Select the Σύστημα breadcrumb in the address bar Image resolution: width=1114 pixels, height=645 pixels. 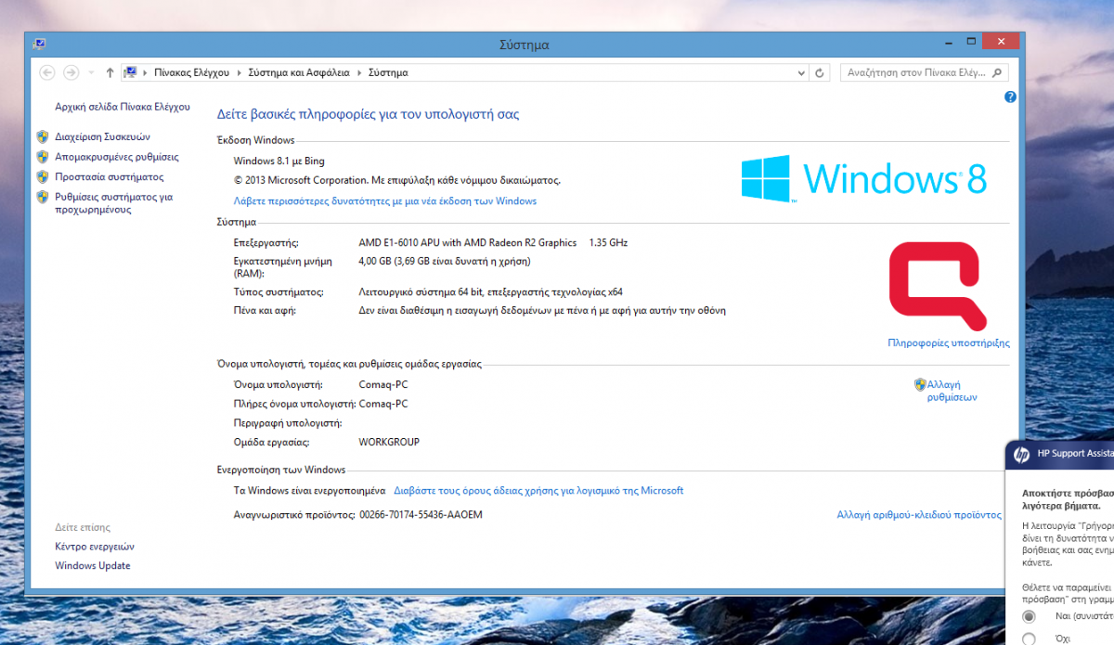point(388,72)
